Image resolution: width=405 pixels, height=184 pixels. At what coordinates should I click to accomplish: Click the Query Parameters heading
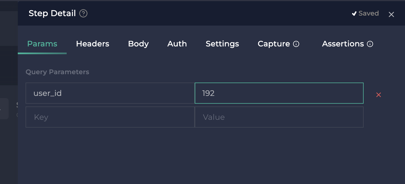57,72
